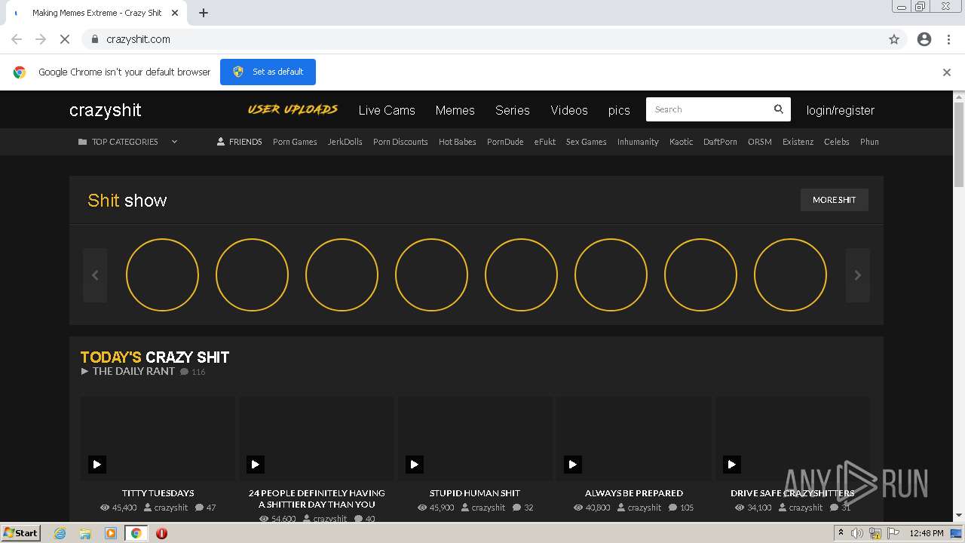965x543 pixels.
Task: Open the Windows Start menu
Action: point(21,532)
